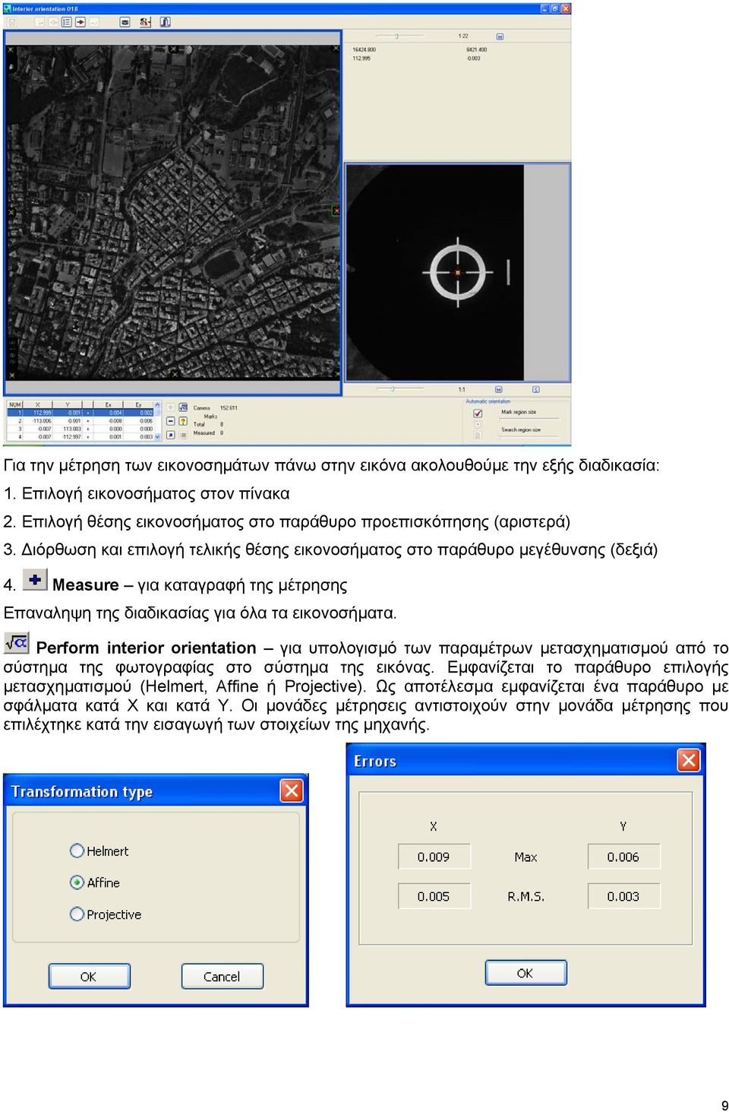Adjust the Search region size slider
Screen dimensions: 729x1112
(529, 436)
